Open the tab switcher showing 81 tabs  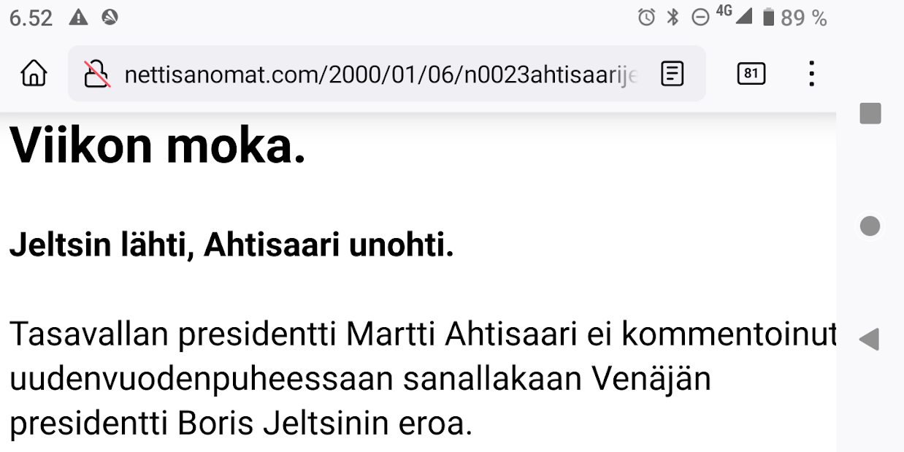(x=751, y=74)
